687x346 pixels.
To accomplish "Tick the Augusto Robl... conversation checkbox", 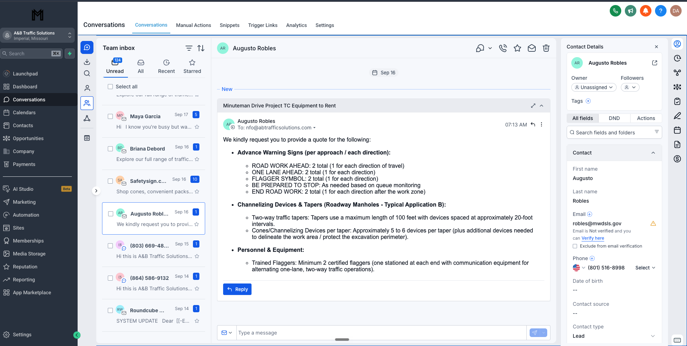I will click(111, 214).
